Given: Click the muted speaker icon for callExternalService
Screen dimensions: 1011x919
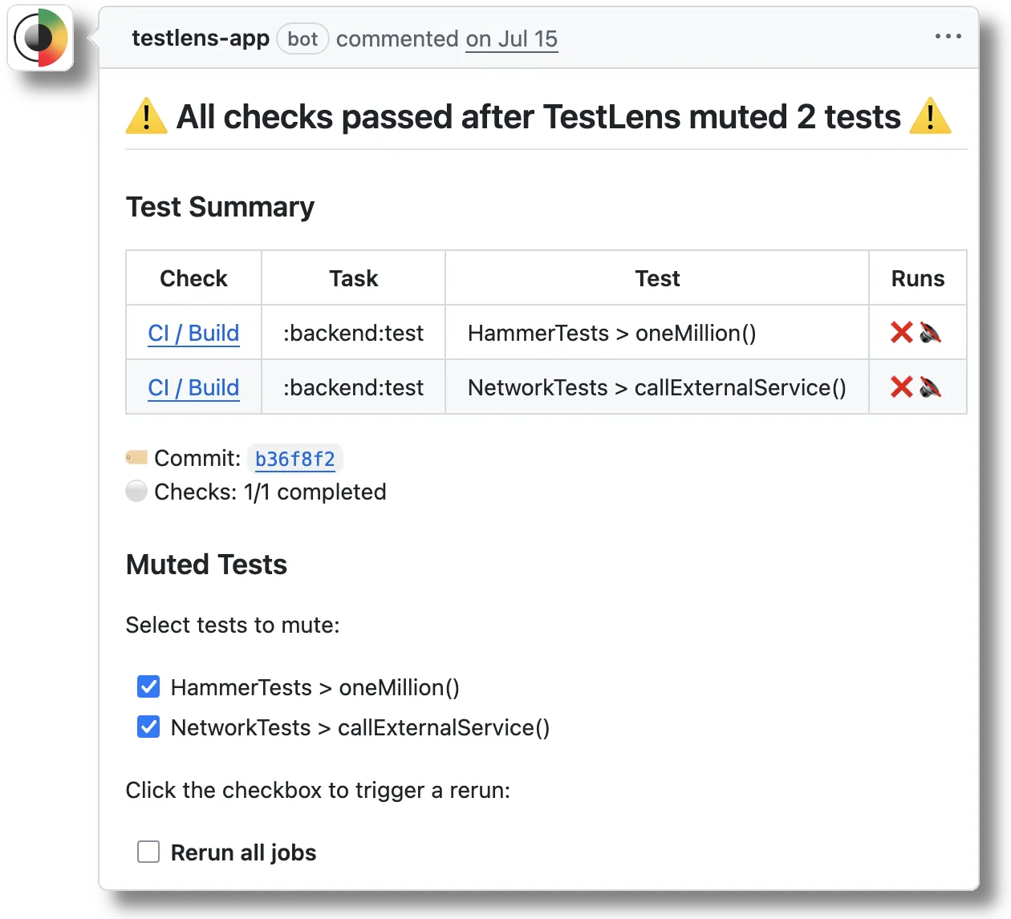Looking at the screenshot, I should 931,387.
